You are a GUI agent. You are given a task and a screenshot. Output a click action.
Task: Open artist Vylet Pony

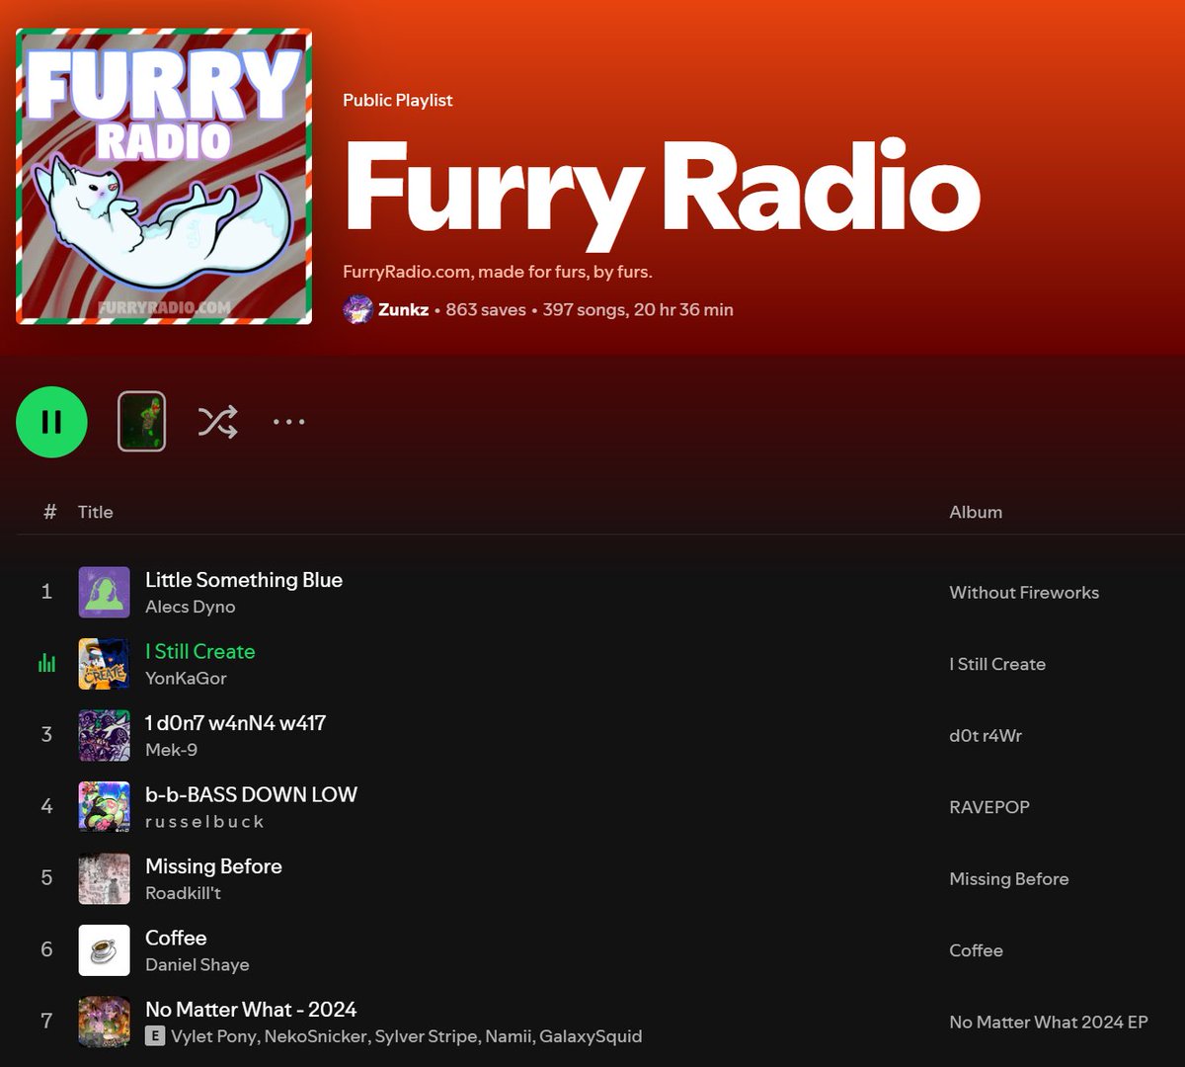coord(213,1036)
